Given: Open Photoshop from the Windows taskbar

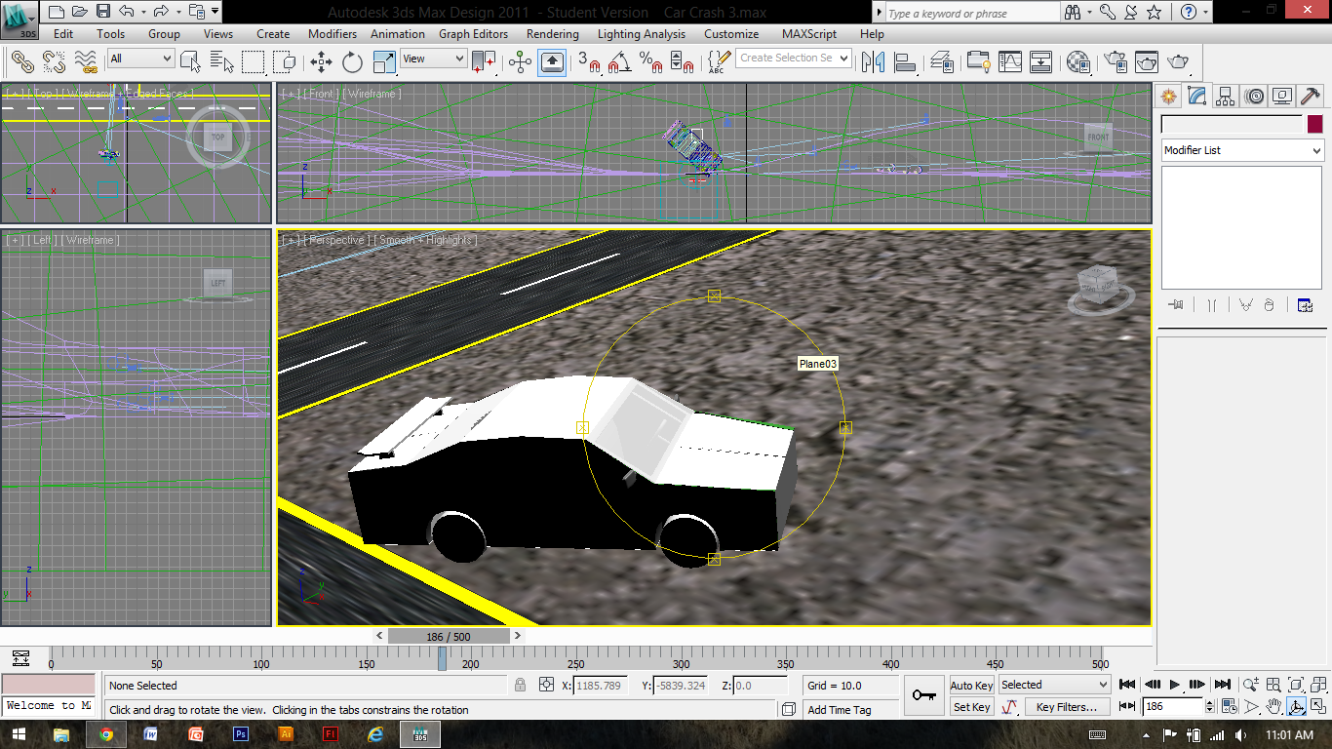Looking at the screenshot, I should tap(241, 734).
